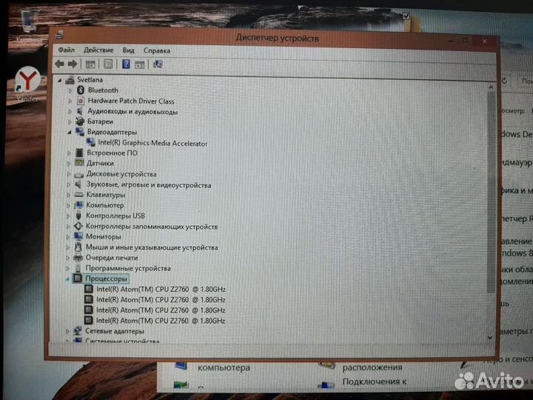Viewport: 533px width, 400px height.
Task: Select the Встроенное ПО firmware icon
Action: pyautogui.click(x=79, y=153)
